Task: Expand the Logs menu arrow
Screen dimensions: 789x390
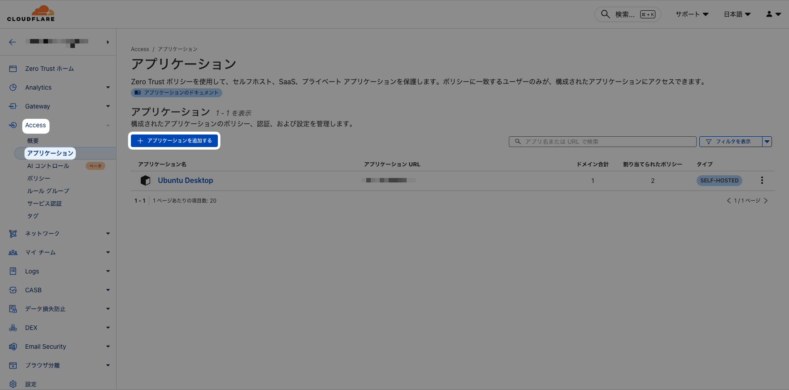Action: click(108, 271)
